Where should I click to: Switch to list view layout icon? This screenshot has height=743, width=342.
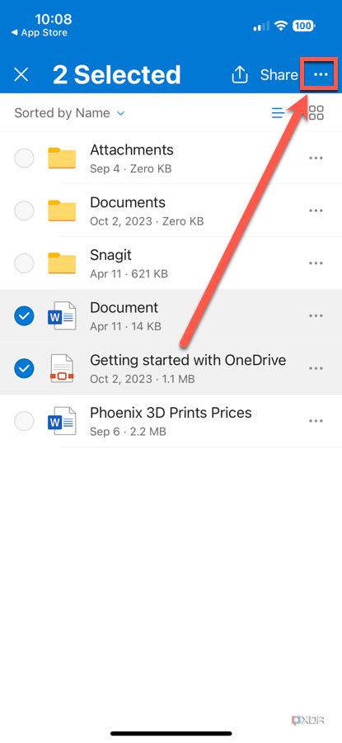coord(278,113)
